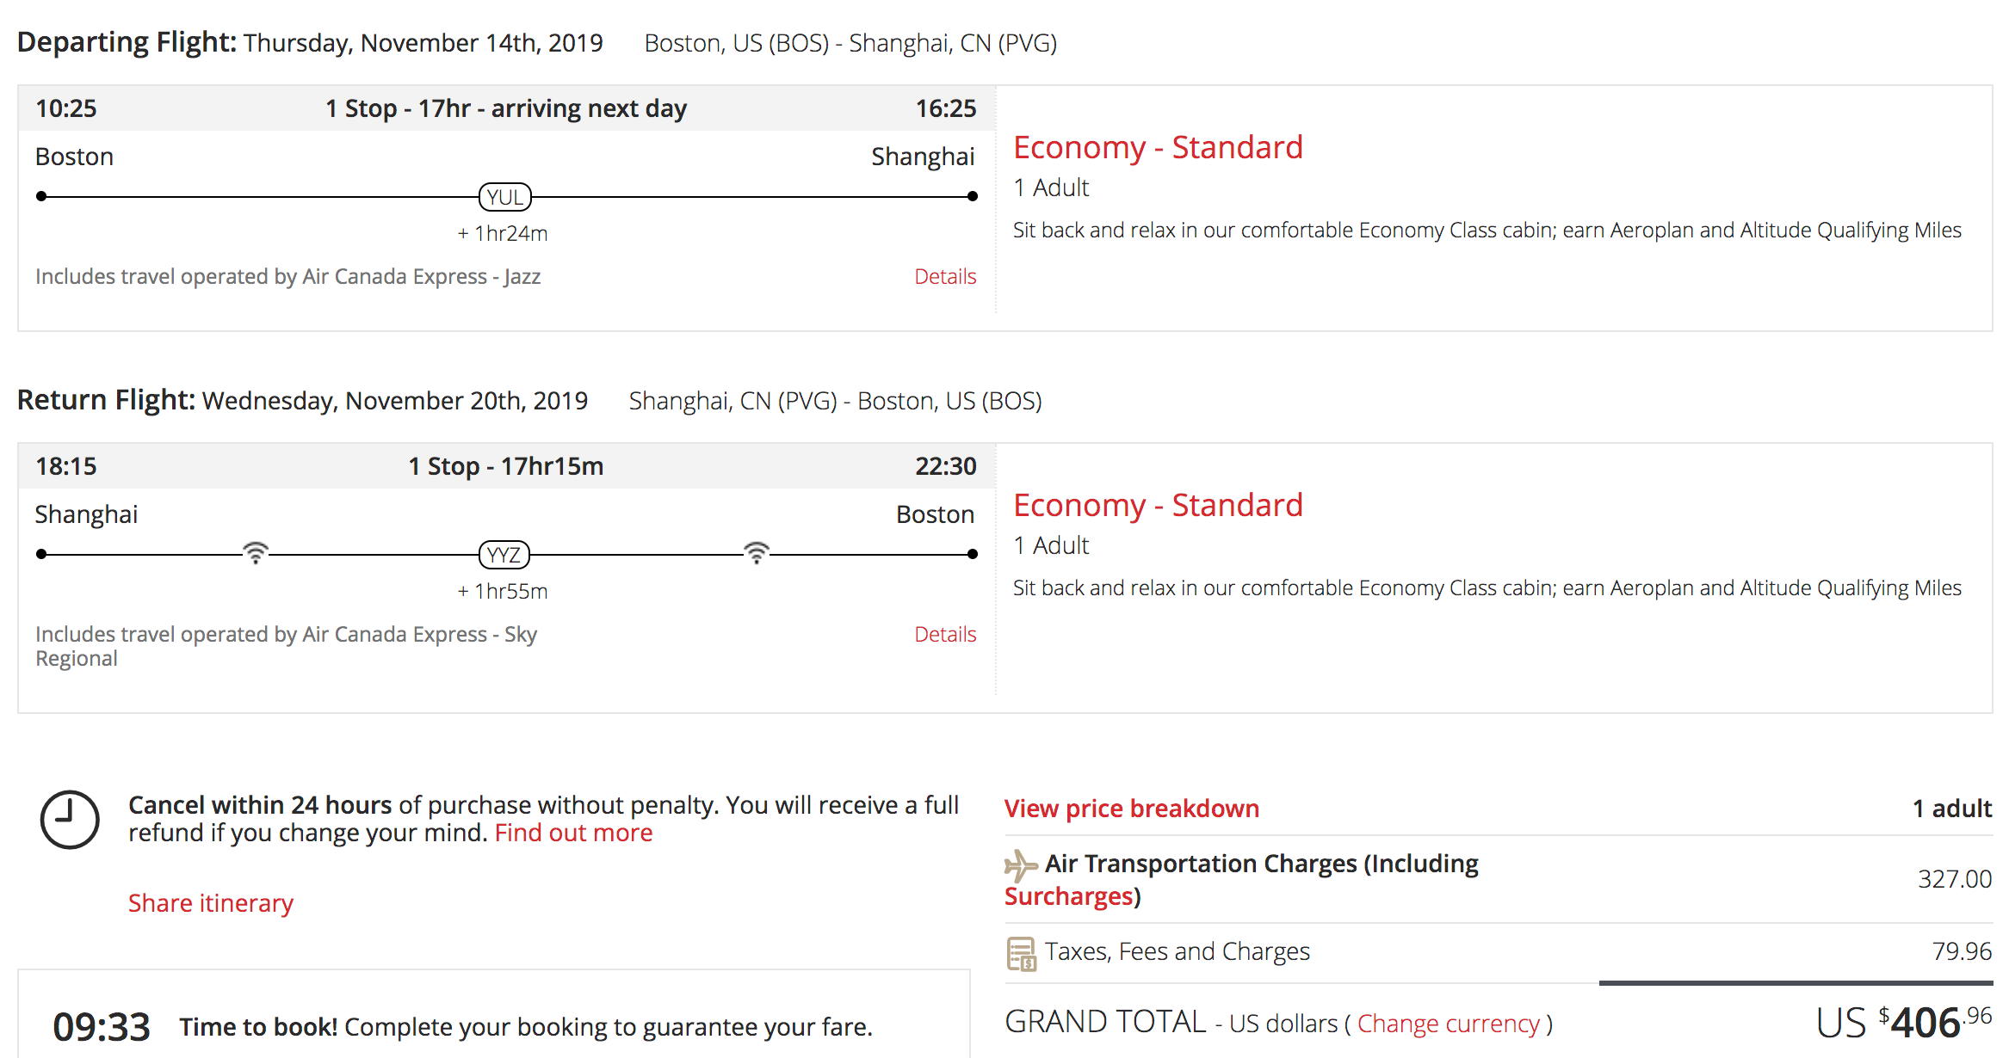Click the red Surcharges link
The image size is (2009, 1058).
(1069, 896)
